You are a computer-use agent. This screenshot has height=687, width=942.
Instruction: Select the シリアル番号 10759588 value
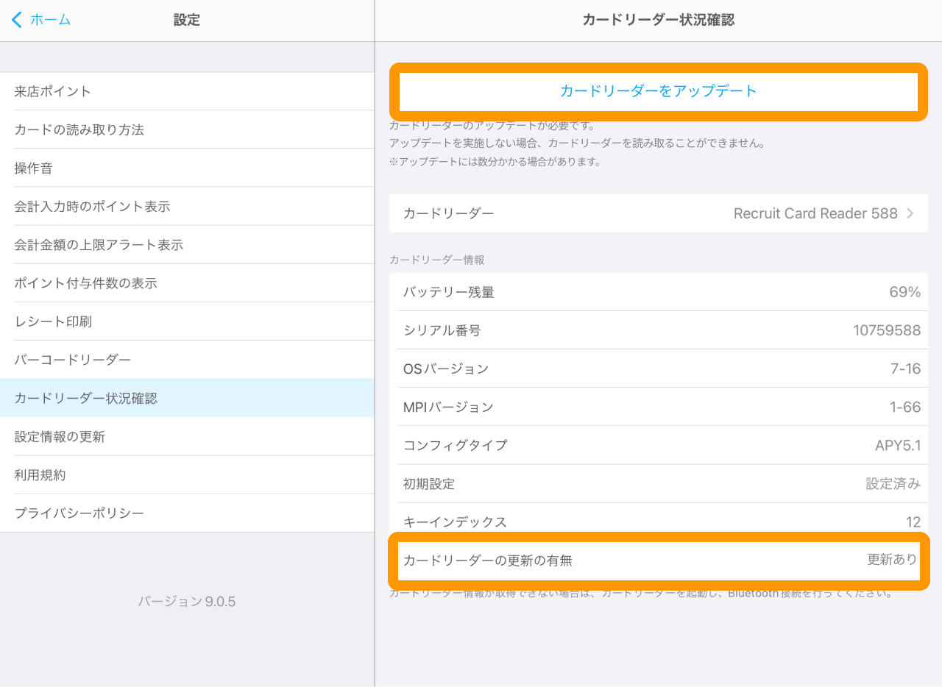(887, 330)
